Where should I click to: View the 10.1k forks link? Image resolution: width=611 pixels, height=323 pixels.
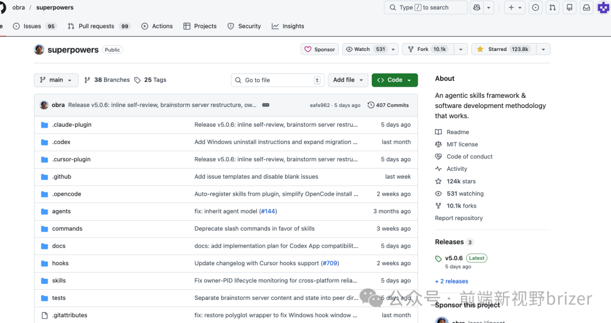pyautogui.click(x=455, y=206)
